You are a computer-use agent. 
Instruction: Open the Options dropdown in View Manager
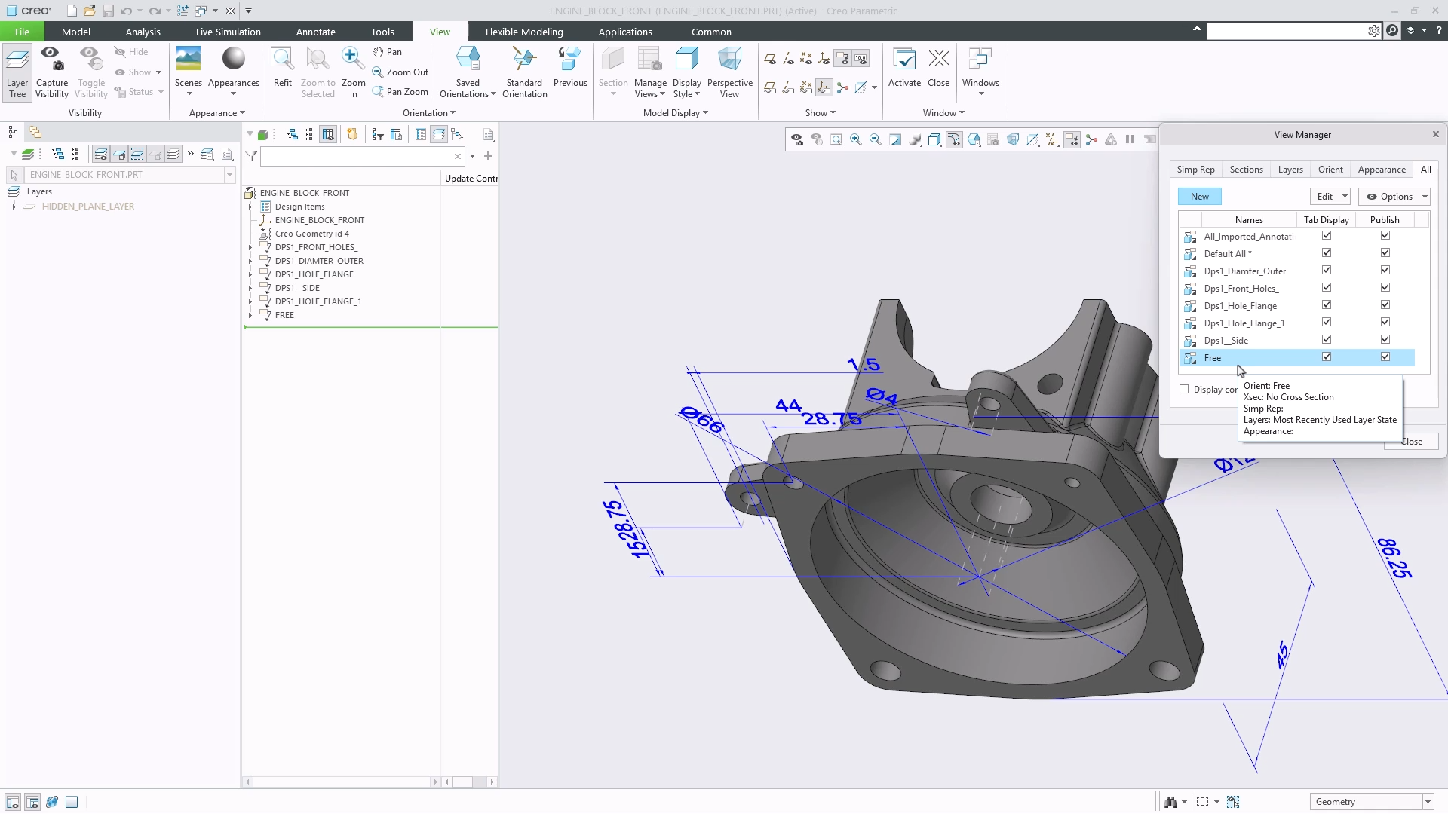(1394, 196)
